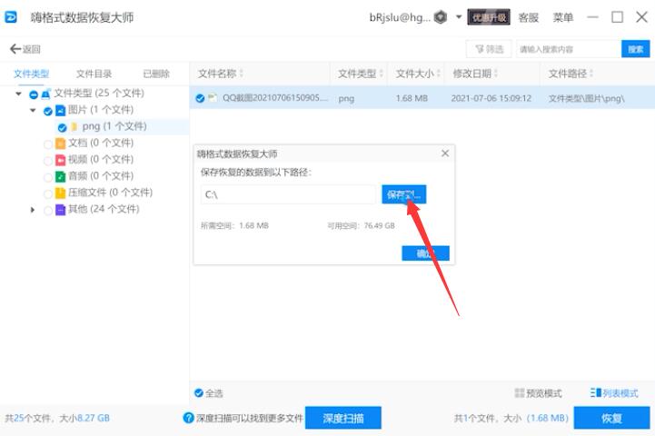This screenshot has width=655, height=436.
Task: Sort by 文件名称 column header
Action: tap(221, 74)
